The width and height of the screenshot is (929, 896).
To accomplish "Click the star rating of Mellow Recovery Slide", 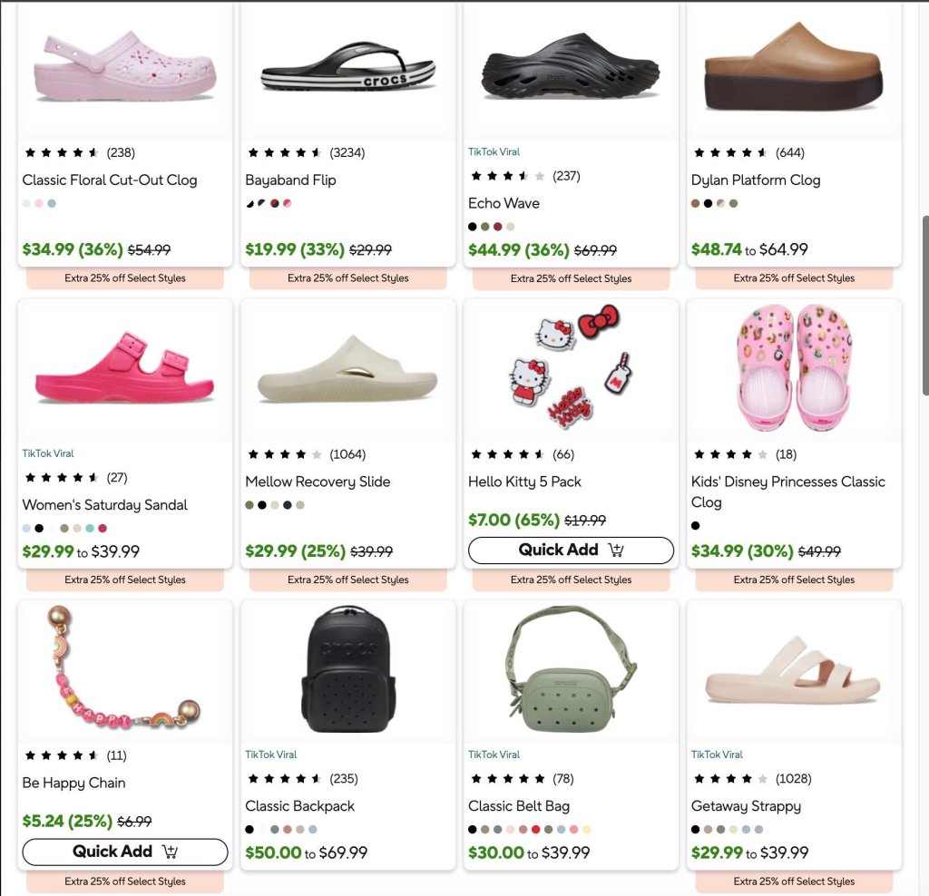I will 284,454.
